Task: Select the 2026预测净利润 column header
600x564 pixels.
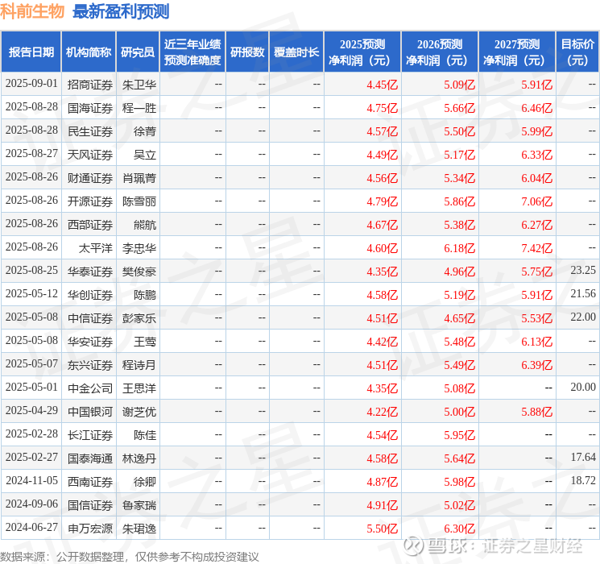Action: tap(440, 52)
